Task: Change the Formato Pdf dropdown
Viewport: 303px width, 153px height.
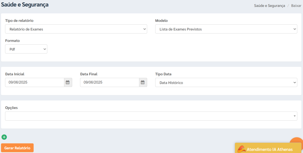Action: (x=26, y=49)
